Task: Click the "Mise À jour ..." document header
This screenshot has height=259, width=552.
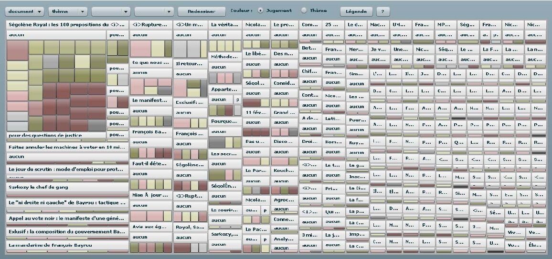Action: 151,195
